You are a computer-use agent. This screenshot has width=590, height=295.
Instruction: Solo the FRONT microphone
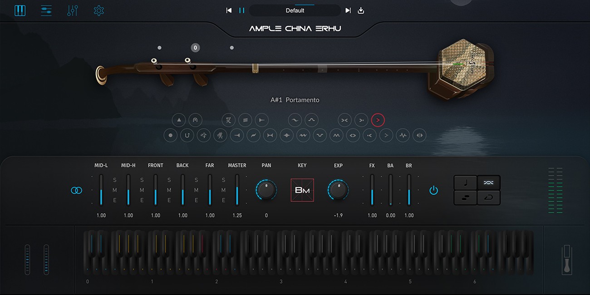[x=169, y=180]
